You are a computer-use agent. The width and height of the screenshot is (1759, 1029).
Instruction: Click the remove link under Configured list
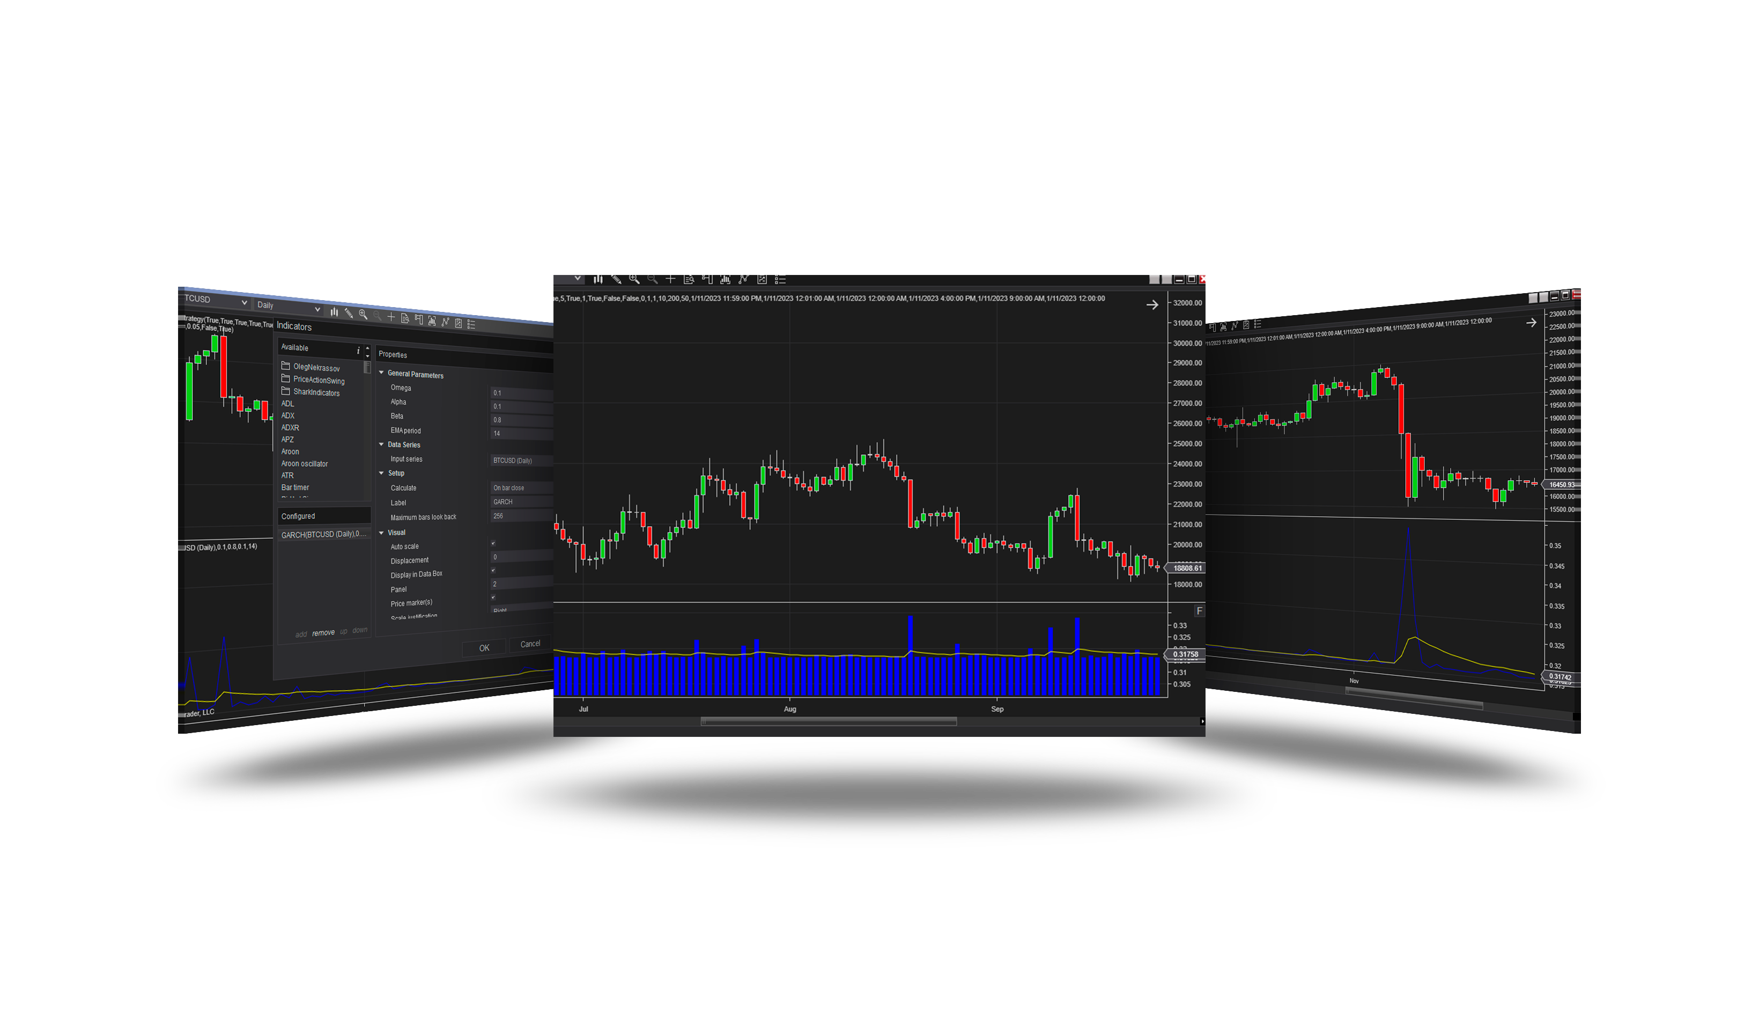(x=323, y=633)
